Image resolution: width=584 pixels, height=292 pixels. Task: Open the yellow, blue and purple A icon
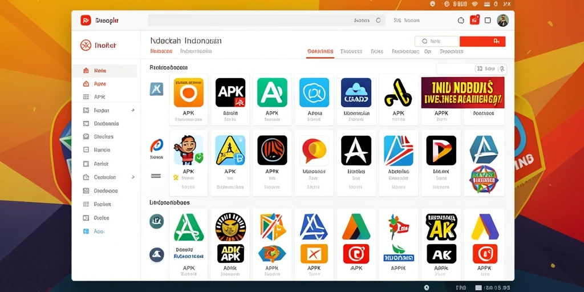(x=485, y=227)
